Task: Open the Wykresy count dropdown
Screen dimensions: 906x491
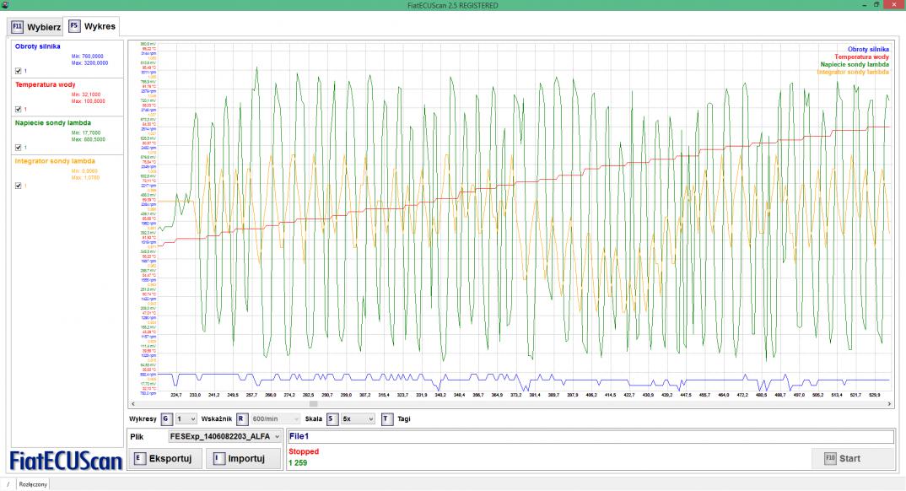Action: coord(186,418)
